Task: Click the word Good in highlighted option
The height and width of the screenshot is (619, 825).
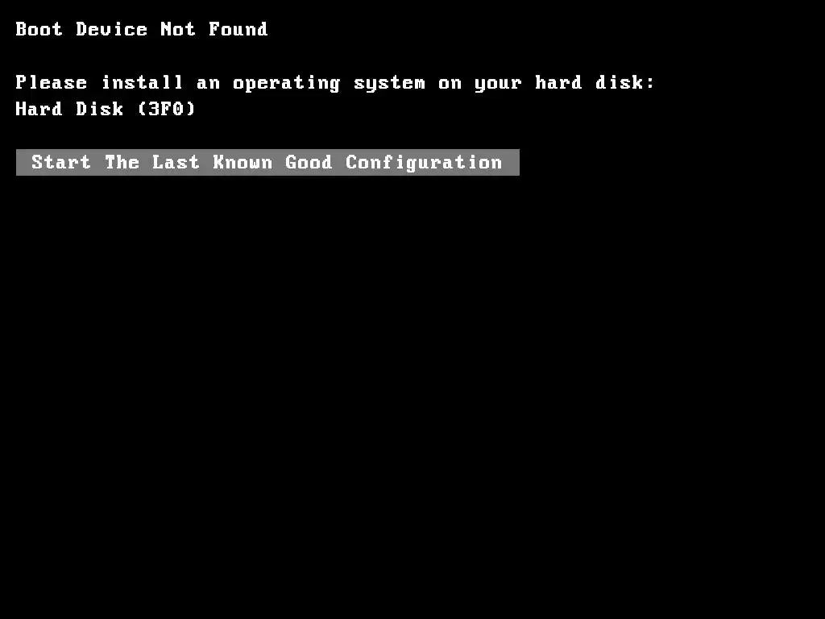Action: click(309, 162)
